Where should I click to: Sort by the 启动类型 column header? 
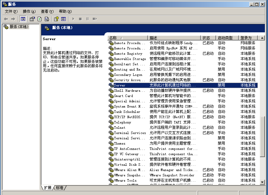[x=227, y=38]
